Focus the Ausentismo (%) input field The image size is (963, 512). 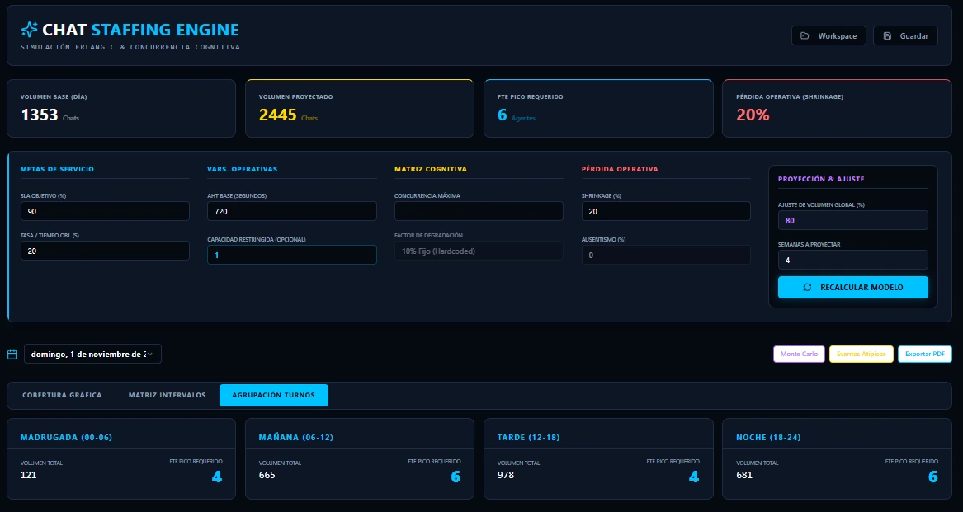tap(666, 255)
